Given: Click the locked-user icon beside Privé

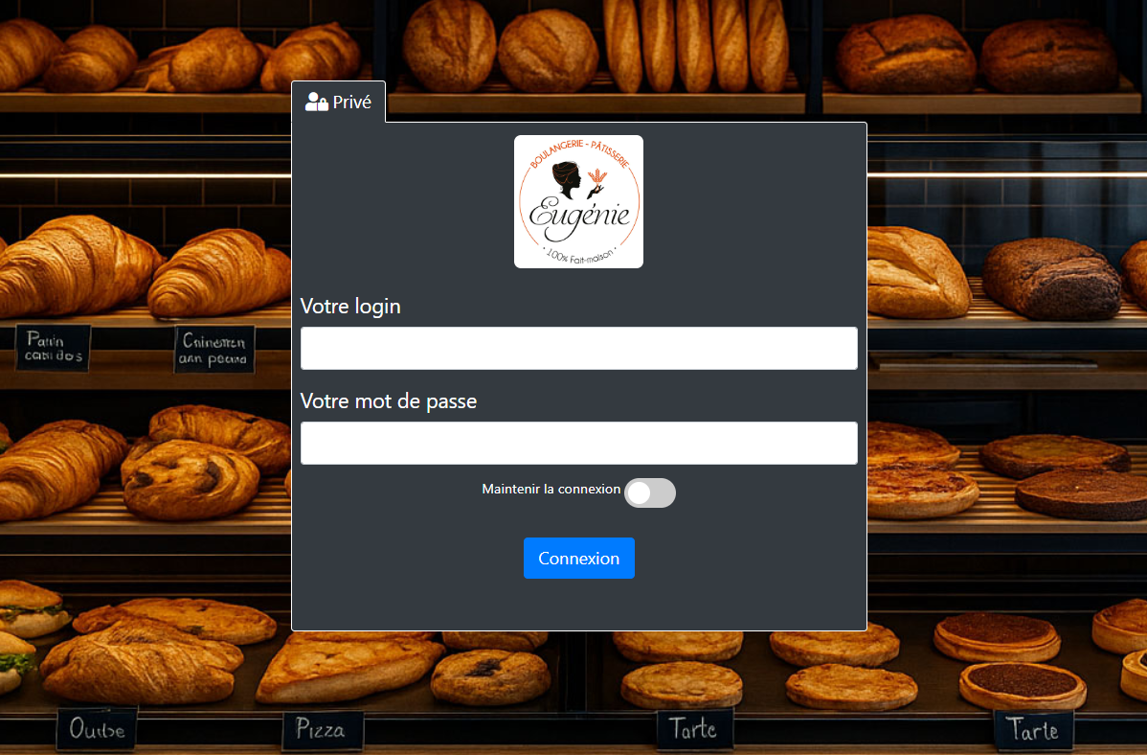Looking at the screenshot, I should (x=316, y=102).
